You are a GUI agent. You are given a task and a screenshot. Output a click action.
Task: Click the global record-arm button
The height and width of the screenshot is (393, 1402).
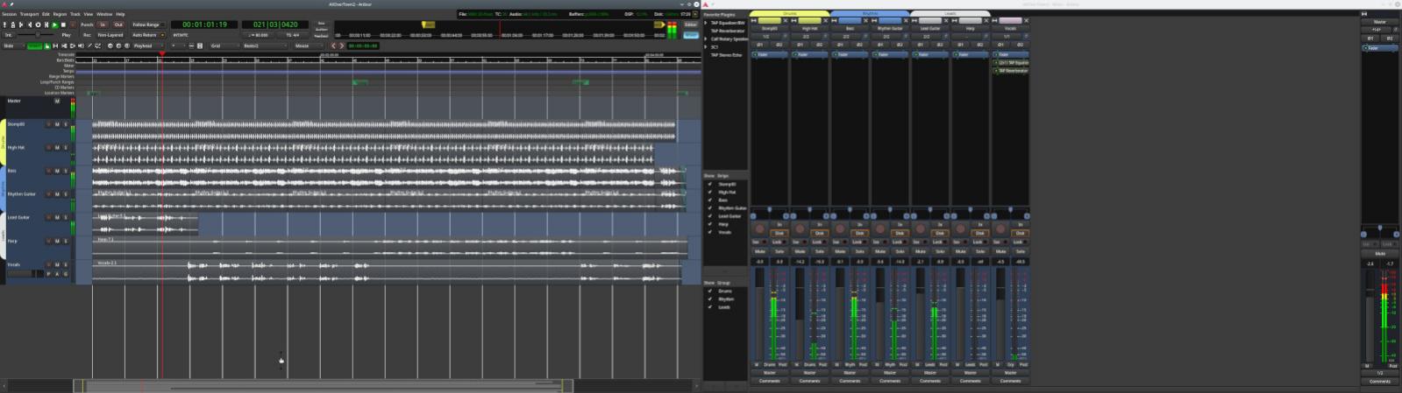click(x=73, y=25)
